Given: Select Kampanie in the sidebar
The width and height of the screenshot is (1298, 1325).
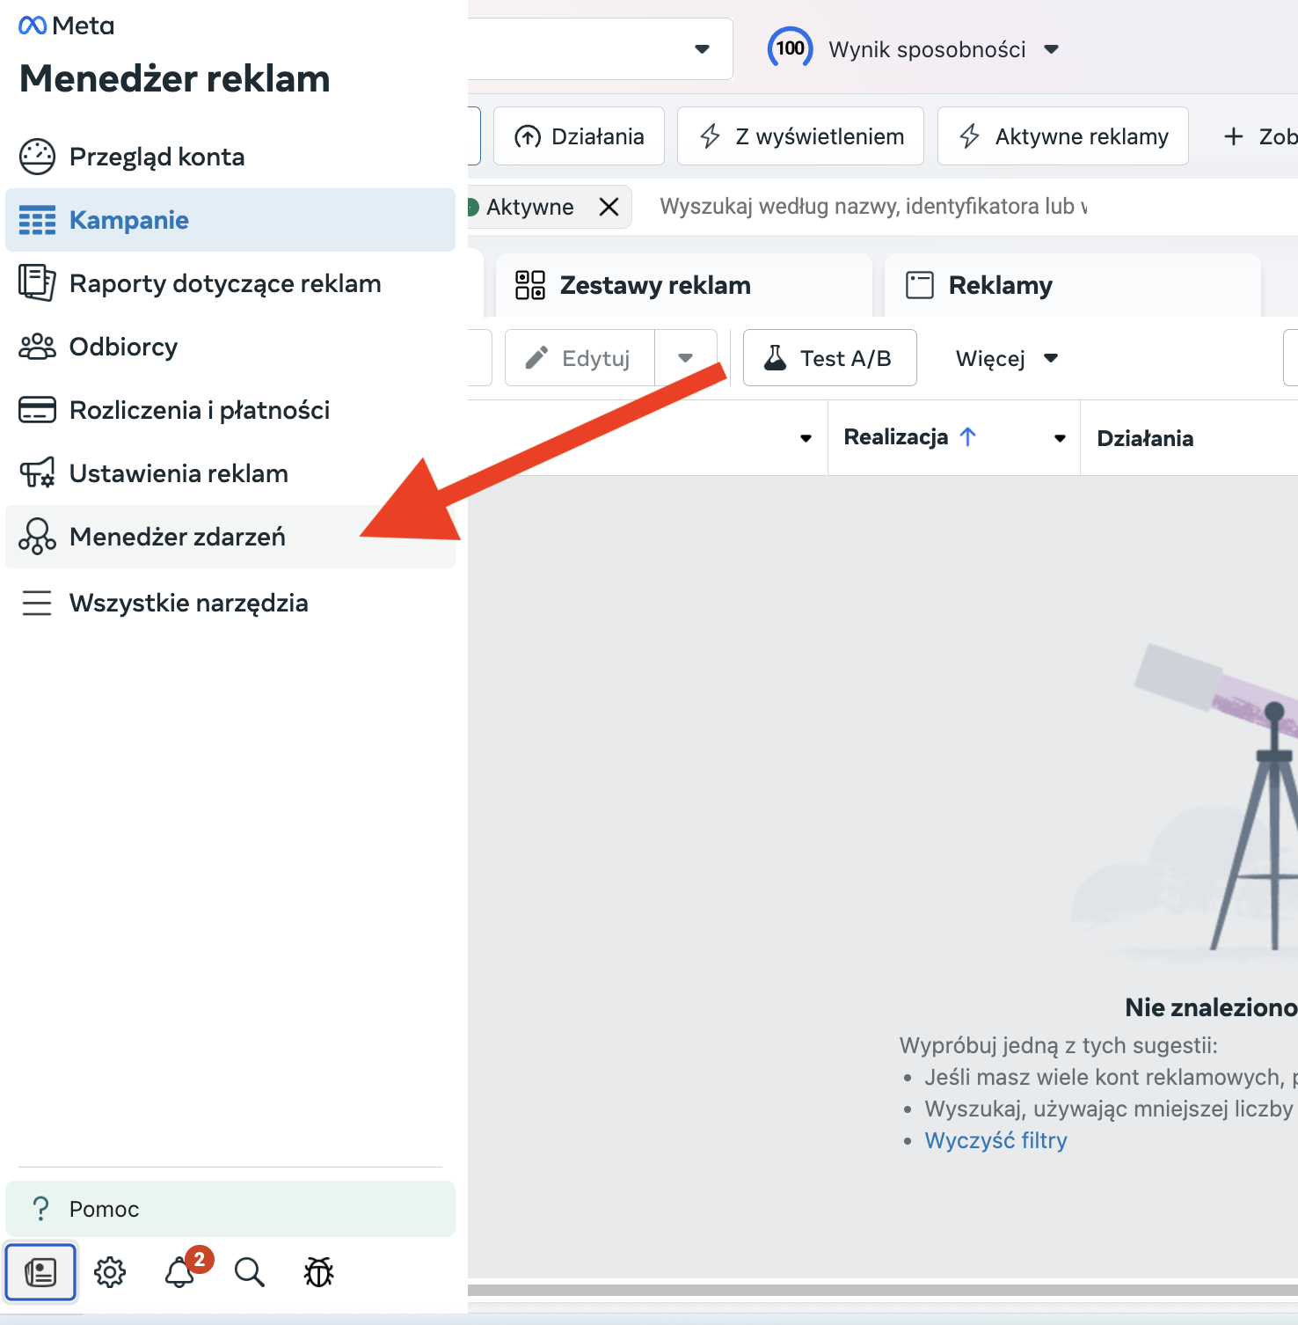Looking at the screenshot, I should tap(230, 220).
